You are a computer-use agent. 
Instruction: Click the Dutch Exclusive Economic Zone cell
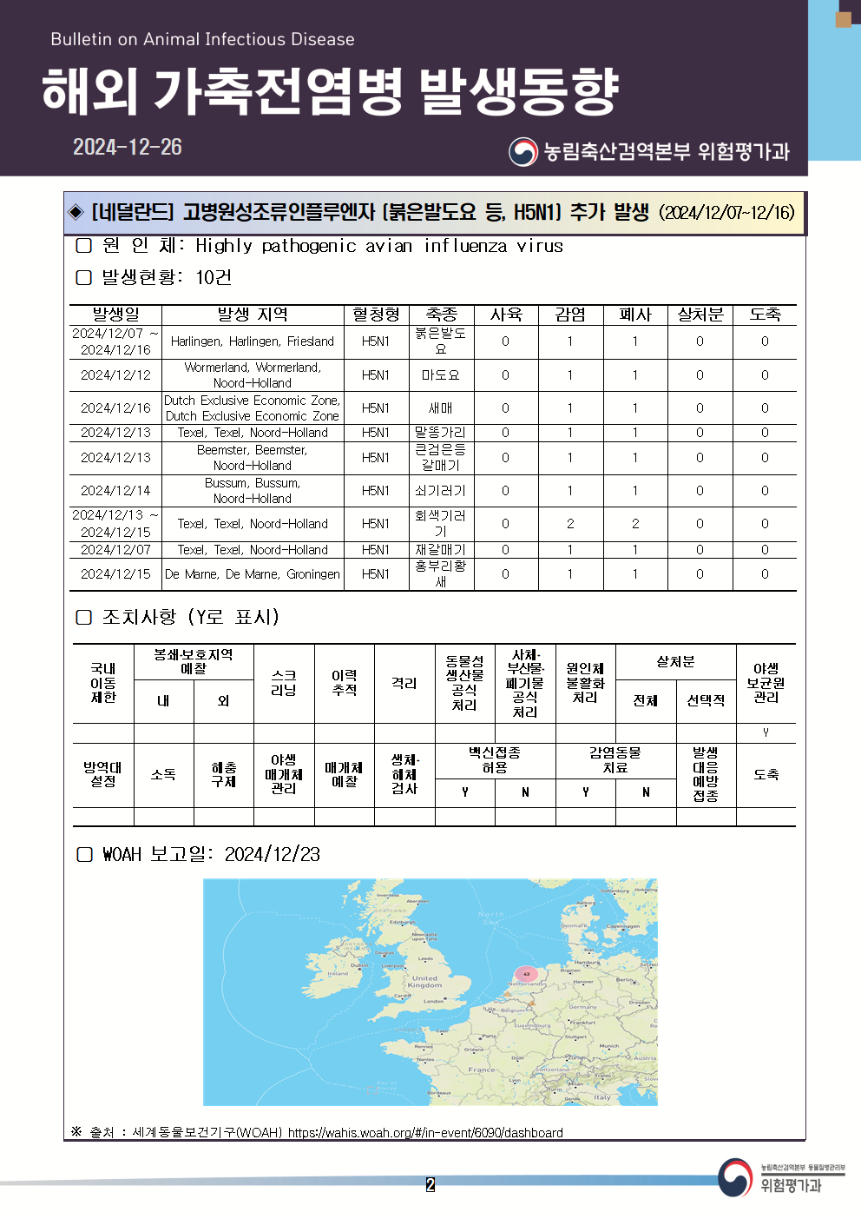coord(253,408)
